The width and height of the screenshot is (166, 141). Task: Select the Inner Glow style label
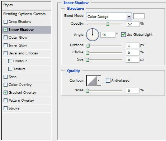[18, 45]
